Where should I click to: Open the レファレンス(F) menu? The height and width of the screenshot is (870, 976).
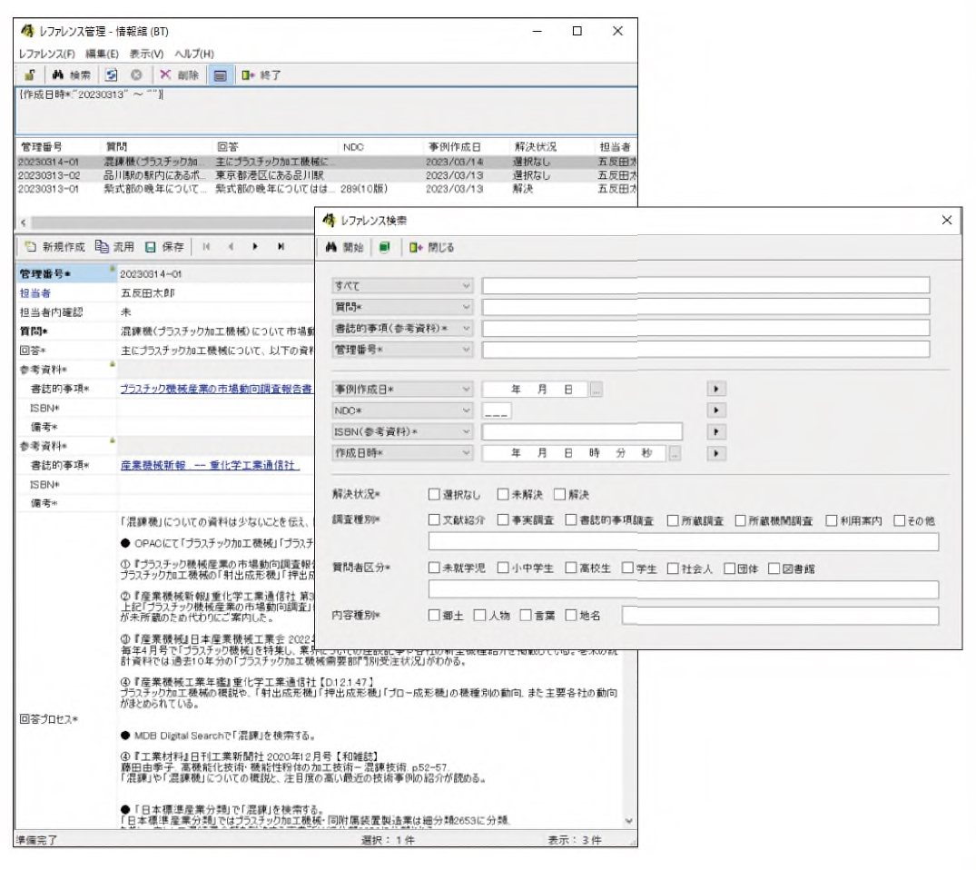click(47, 54)
